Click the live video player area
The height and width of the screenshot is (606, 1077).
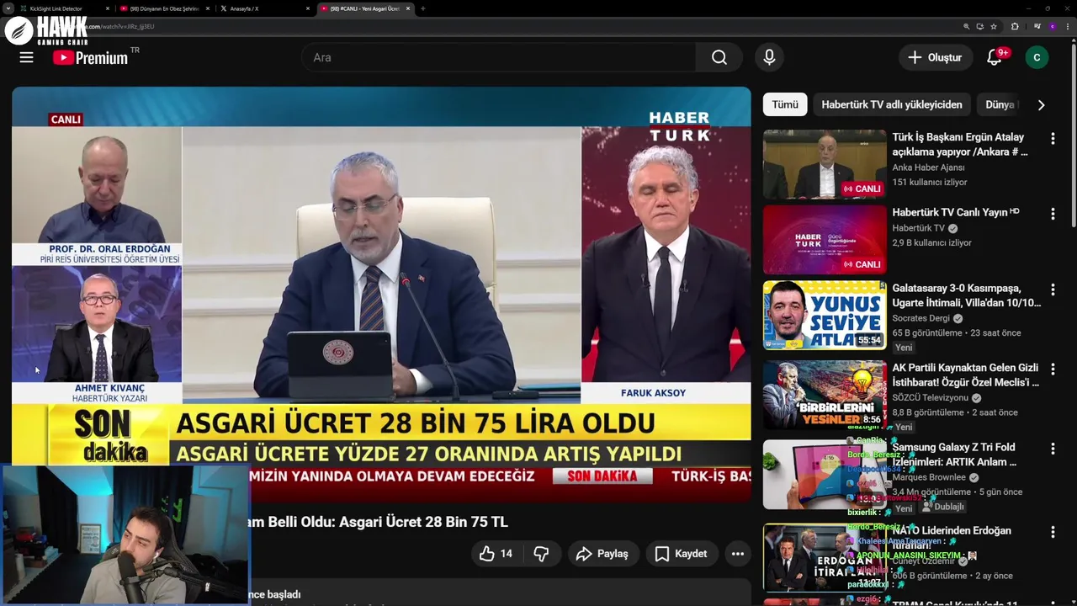[381, 295]
